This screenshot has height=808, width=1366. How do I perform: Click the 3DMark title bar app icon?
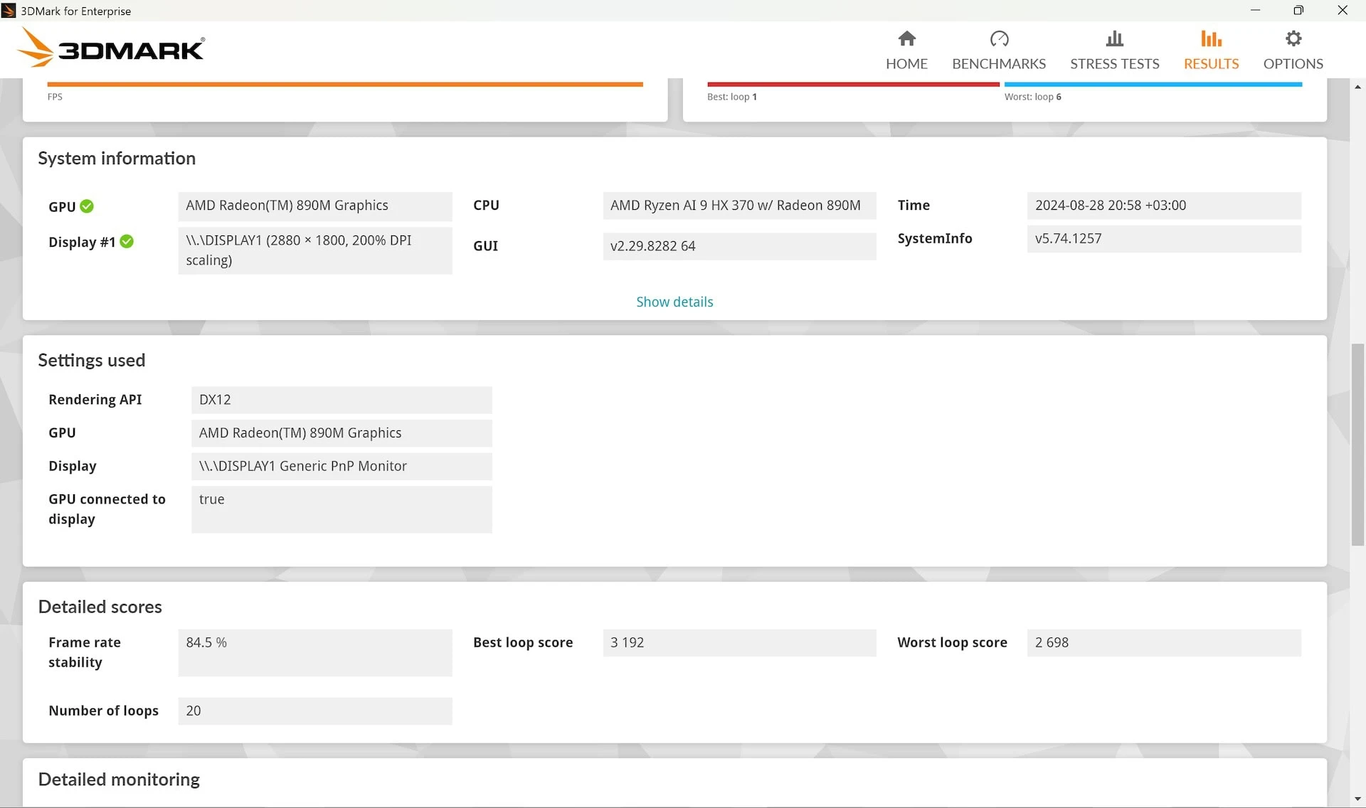(x=9, y=11)
